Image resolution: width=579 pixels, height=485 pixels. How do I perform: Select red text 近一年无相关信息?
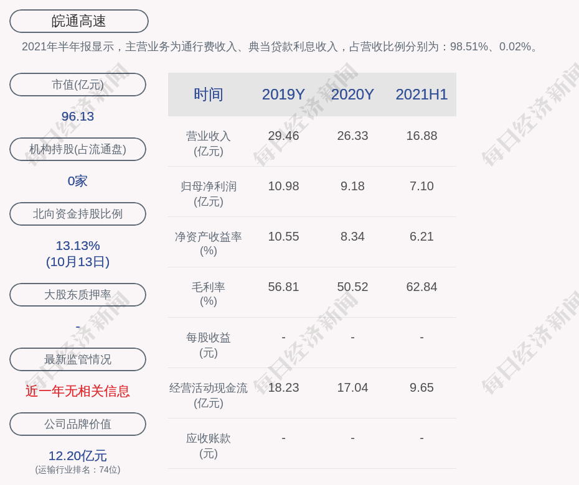78,391
